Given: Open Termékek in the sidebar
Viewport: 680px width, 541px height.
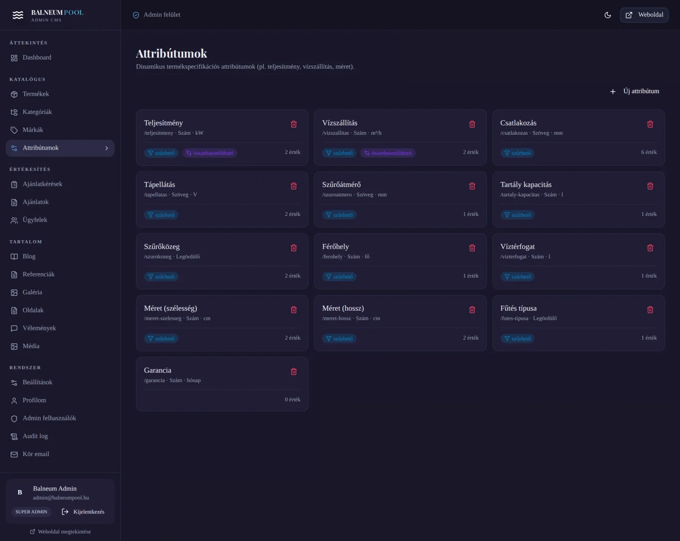Looking at the screenshot, I should coord(60,94).
